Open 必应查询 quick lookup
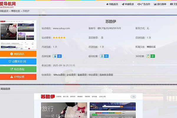Viewport: 177px width, 118px height. click(x=71, y=75)
